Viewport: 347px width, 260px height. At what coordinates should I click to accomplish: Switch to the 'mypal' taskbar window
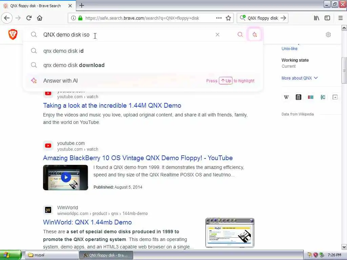[52, 255]
